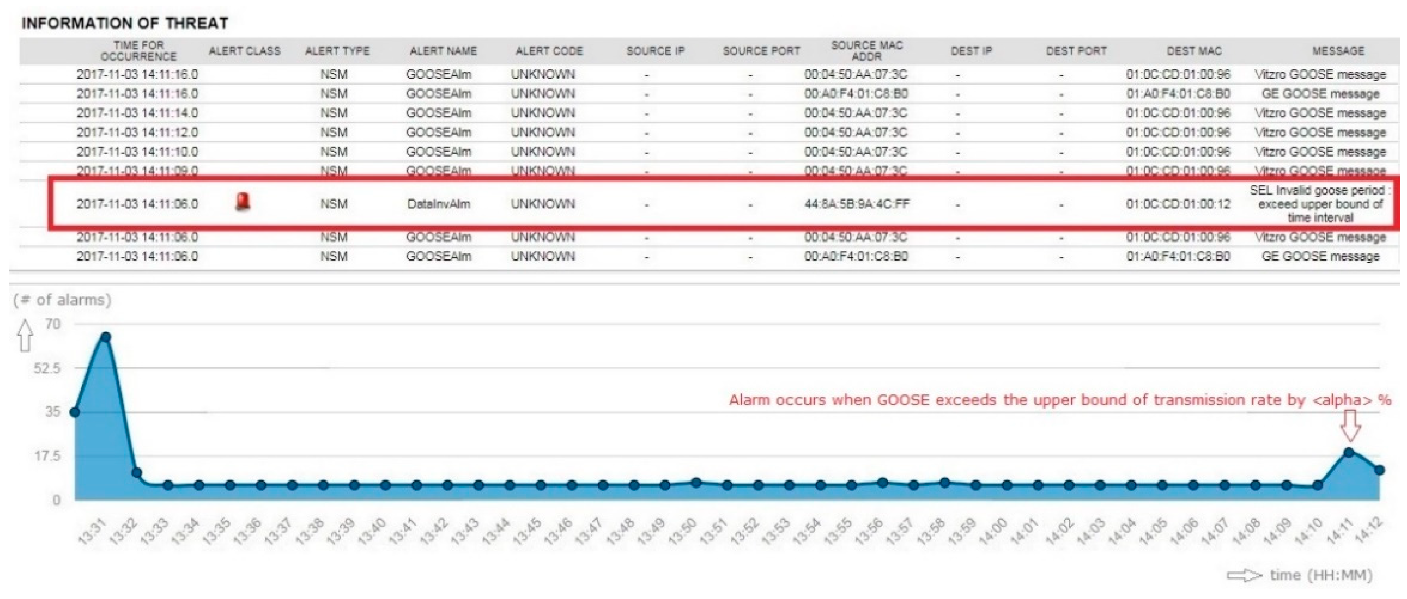Select source MAC 44:8A:5B:9A:4C:FF cell
The image size is (1407, 599).
click(856, 204)
